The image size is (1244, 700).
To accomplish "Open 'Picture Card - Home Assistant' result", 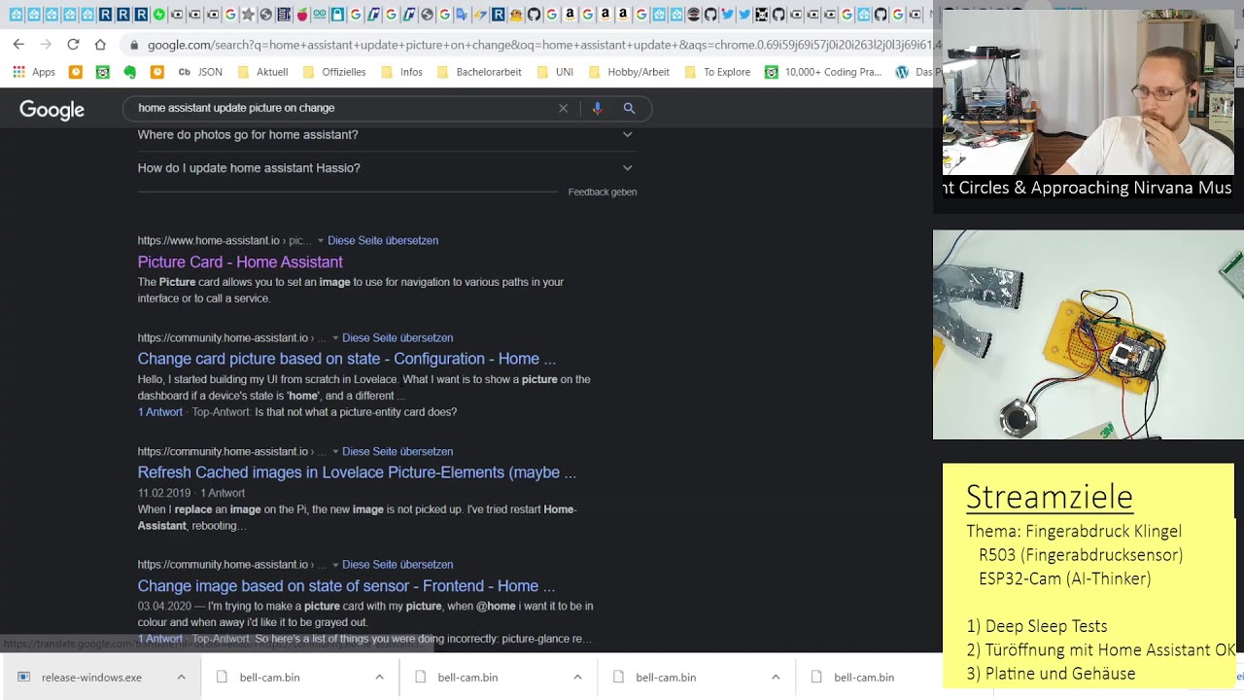I will coord(240,262).
